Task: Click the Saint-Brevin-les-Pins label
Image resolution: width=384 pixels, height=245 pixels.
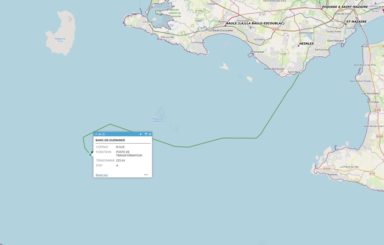Action: click(x=364, y=65)
